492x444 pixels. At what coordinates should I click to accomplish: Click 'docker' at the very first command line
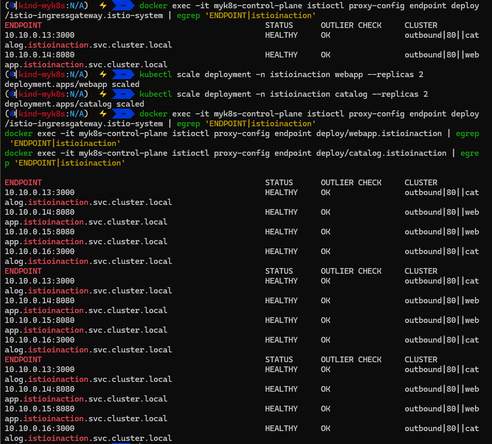(153, 6)
